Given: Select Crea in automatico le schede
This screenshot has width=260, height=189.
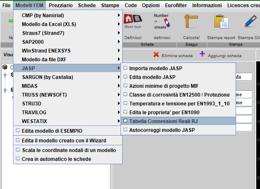Looking at the screenshot, I should tap(68, 159).
